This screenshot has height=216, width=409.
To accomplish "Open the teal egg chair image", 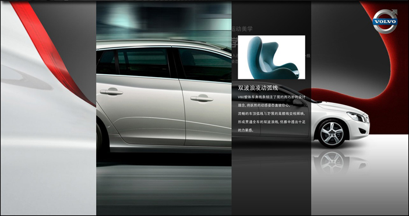I will click(x=272, y=57).
